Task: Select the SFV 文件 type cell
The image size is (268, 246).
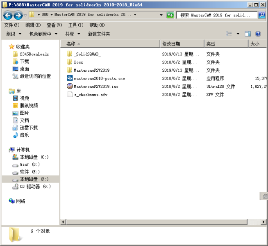Action: (x=215, y=94)
